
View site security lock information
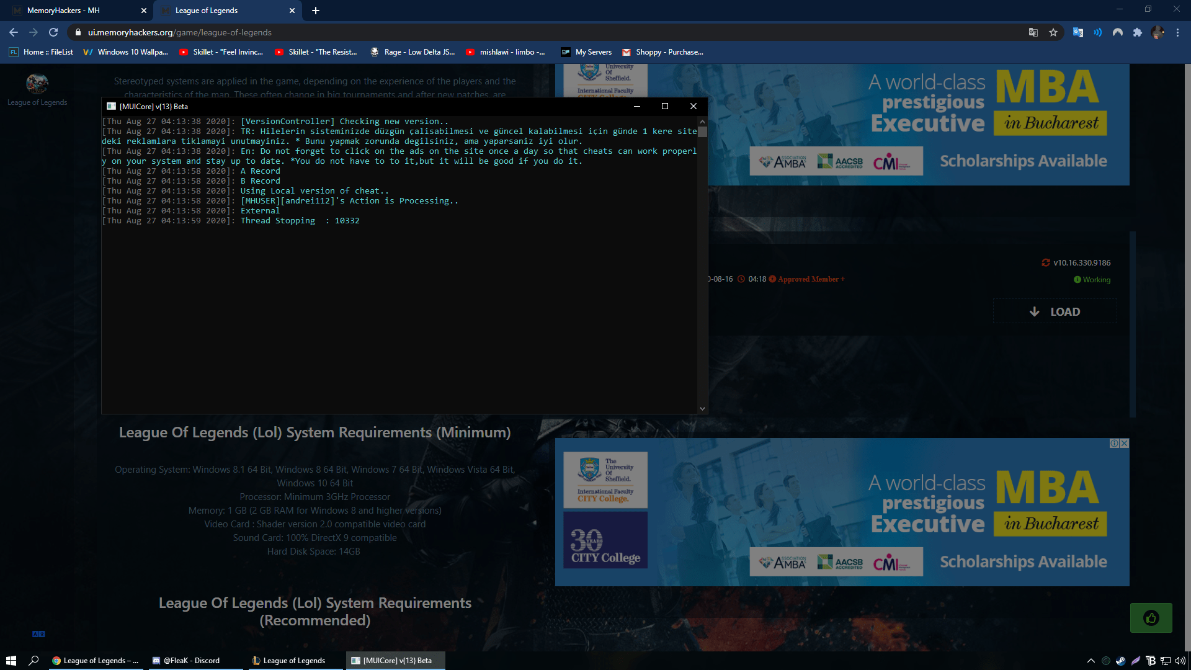(x=78, y=32)
